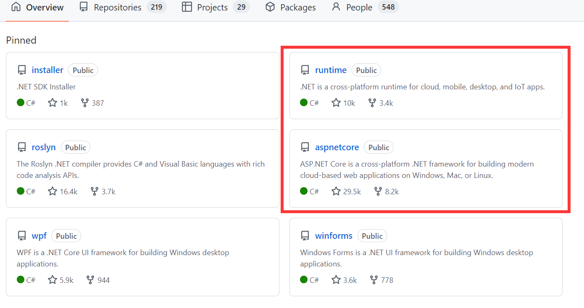The width and height of the screenshot is (584, 308).
Task: Click the repository book icon beside installer
Action: click(x=21, y=70)
